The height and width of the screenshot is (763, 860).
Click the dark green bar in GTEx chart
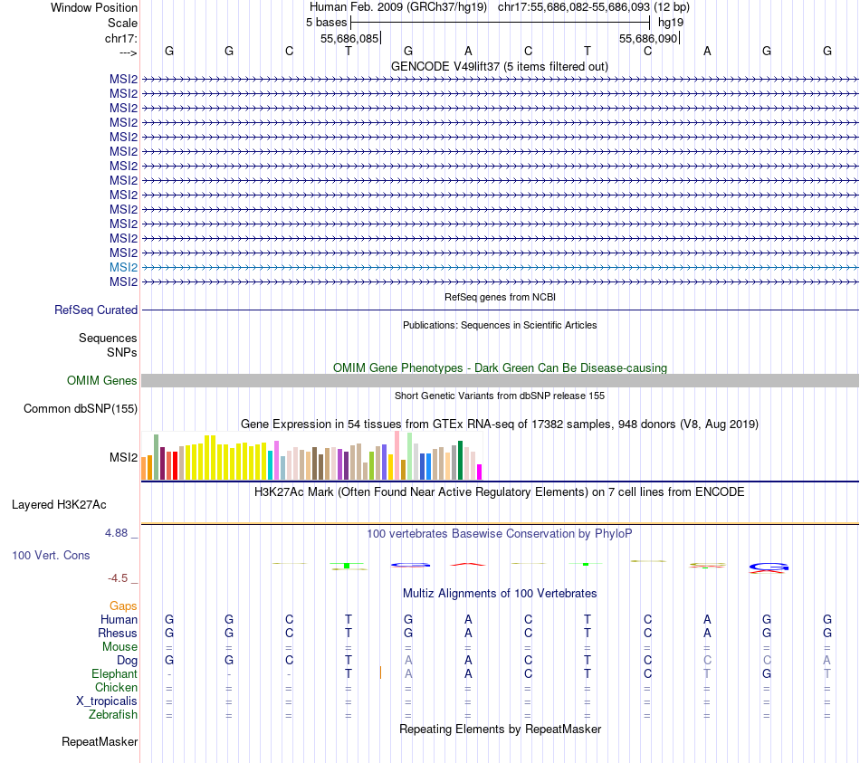(461, 460)
